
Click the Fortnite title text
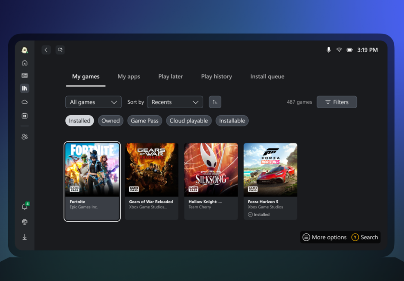coord(77,202)
